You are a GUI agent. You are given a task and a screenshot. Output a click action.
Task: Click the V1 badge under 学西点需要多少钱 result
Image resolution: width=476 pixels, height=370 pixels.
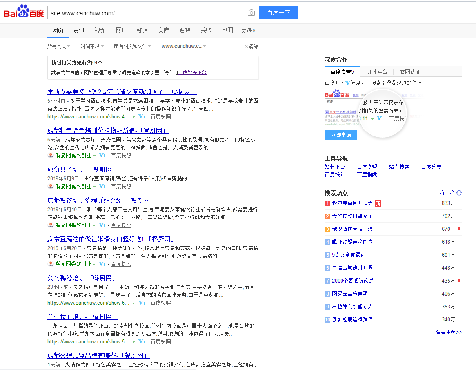(x=142, y=117)
